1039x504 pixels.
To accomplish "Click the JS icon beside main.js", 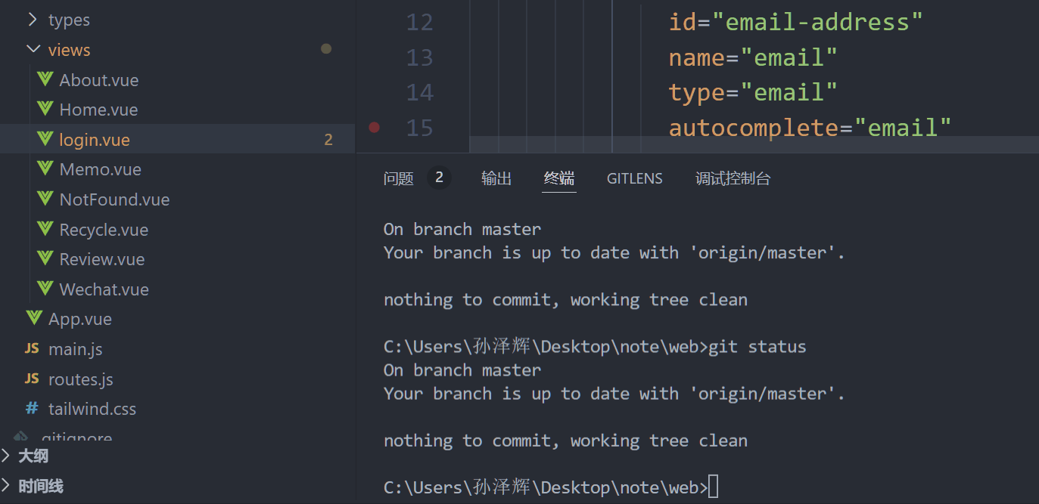I will click(32, 349).
